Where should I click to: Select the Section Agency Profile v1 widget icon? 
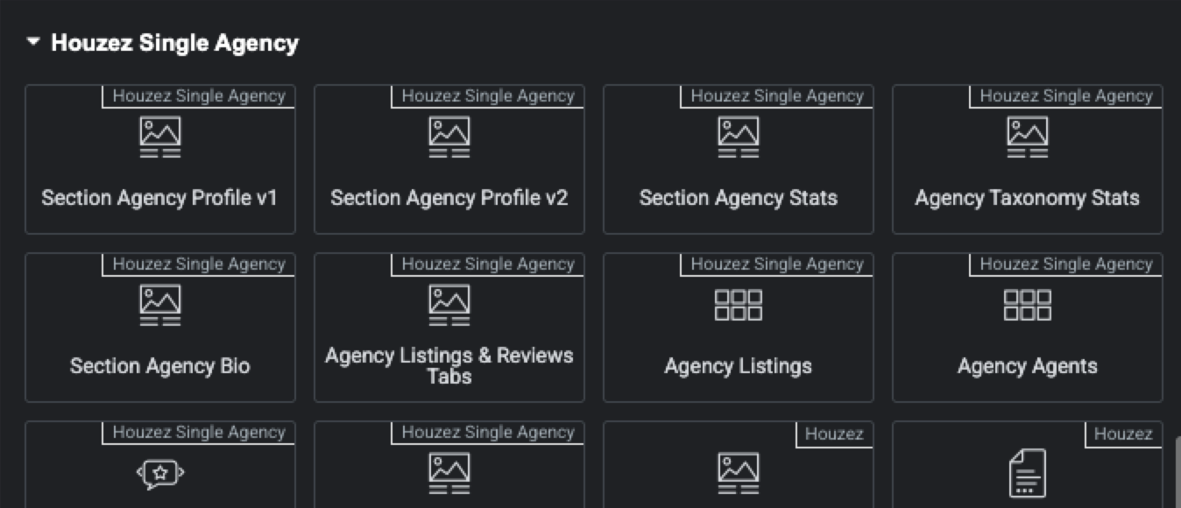click(x=160, y=138)
